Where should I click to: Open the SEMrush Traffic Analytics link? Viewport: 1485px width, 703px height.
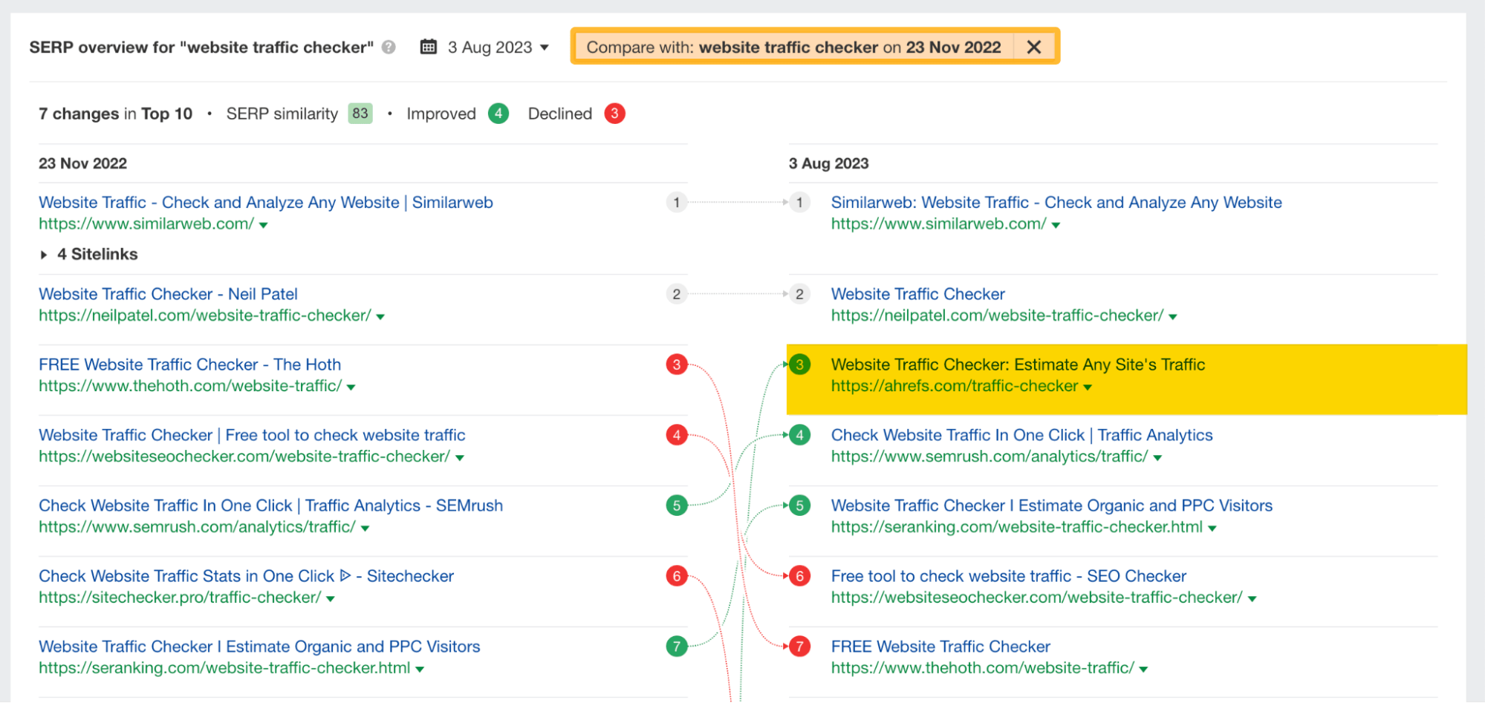point(270,505)
